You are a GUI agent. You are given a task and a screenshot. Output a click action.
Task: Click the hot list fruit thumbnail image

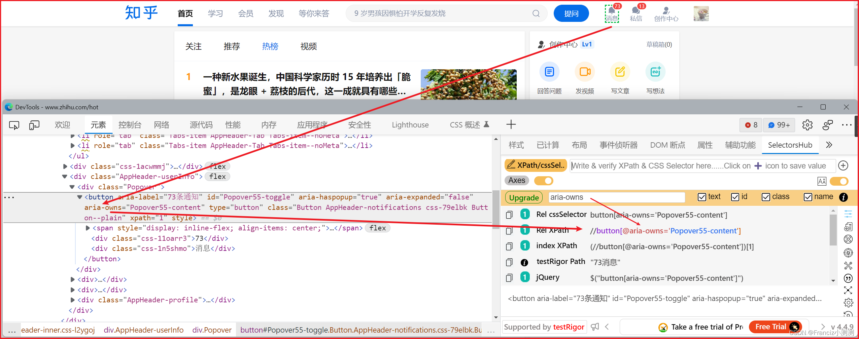pos(469,84)
